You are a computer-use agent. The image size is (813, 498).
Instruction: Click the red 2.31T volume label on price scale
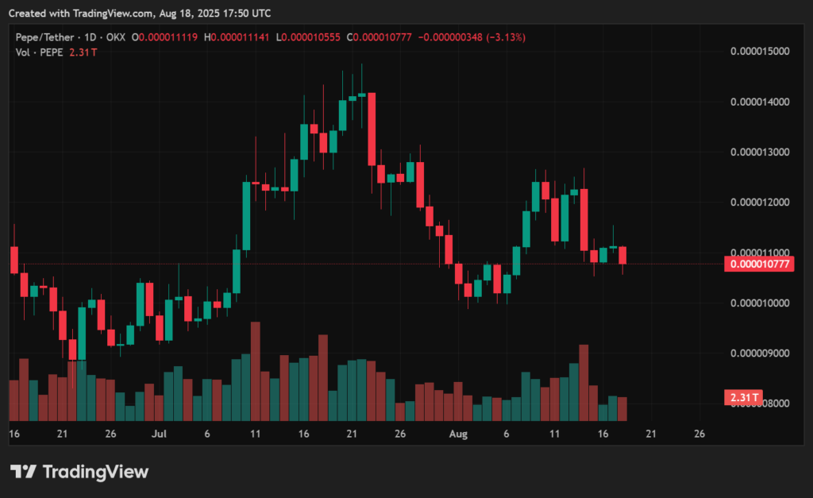coord(742,397)
